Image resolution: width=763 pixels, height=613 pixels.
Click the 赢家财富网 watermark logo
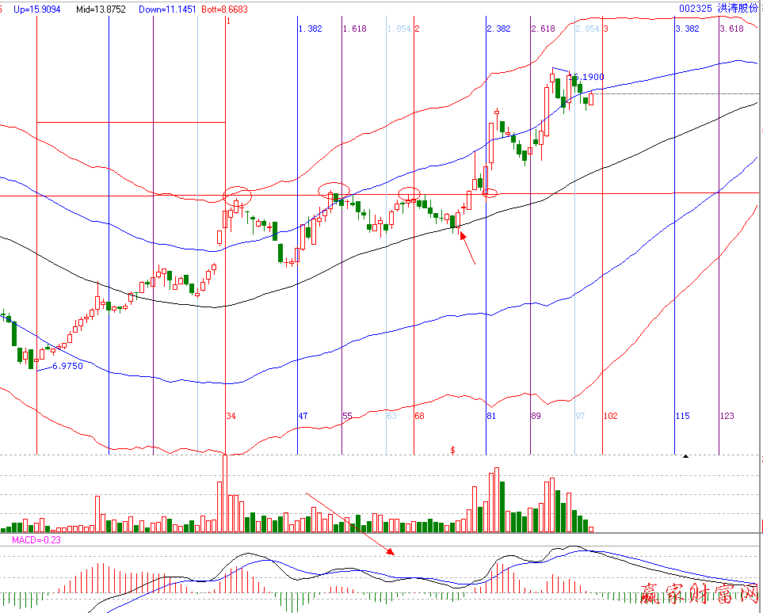[x=697, y=594]
